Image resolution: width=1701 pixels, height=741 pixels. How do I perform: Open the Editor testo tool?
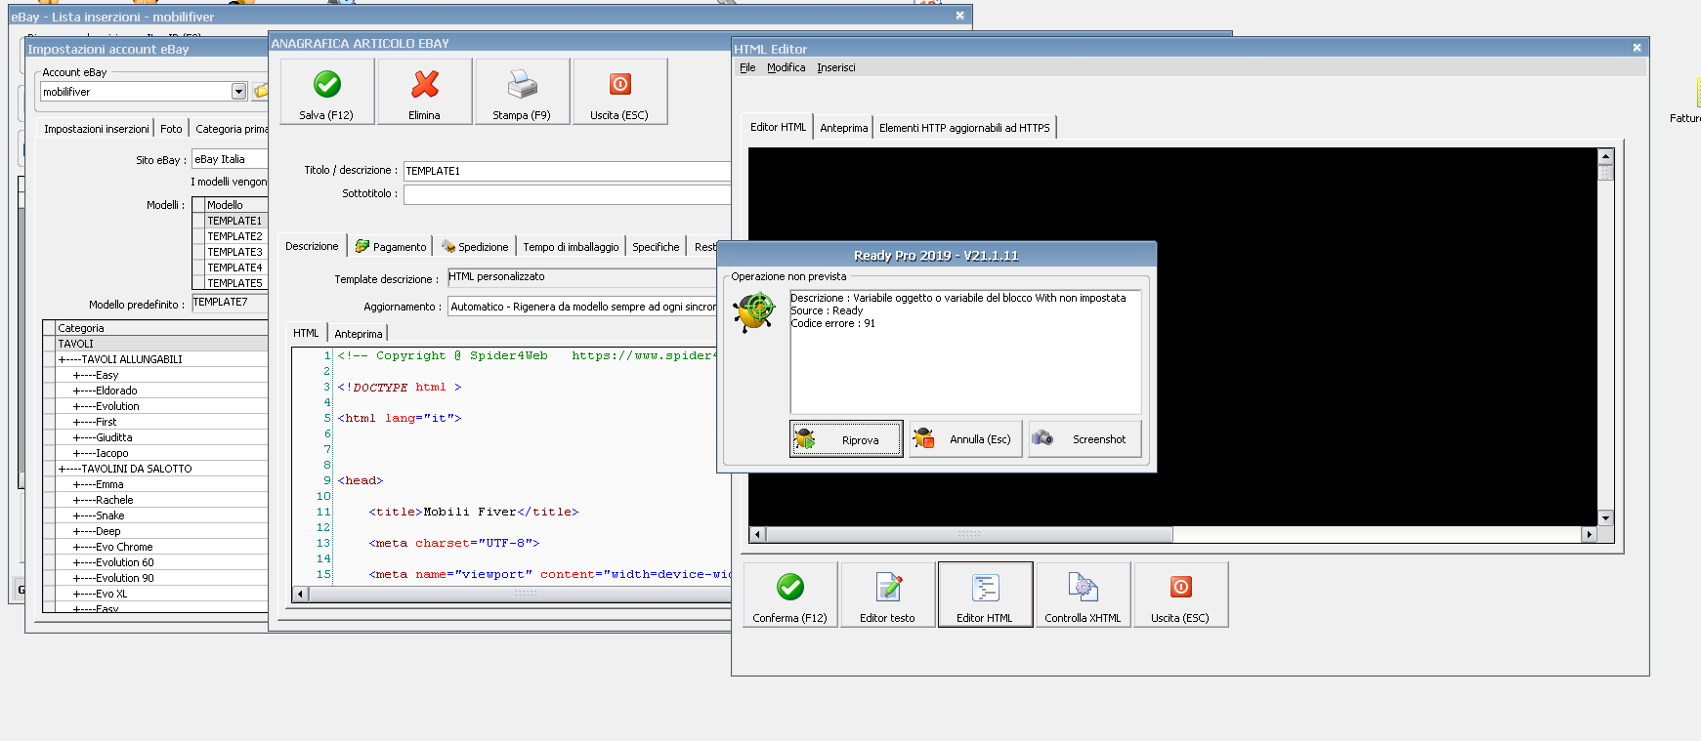888,595
